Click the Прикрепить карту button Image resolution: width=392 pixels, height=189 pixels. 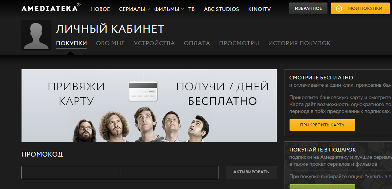tap(322, 125)
